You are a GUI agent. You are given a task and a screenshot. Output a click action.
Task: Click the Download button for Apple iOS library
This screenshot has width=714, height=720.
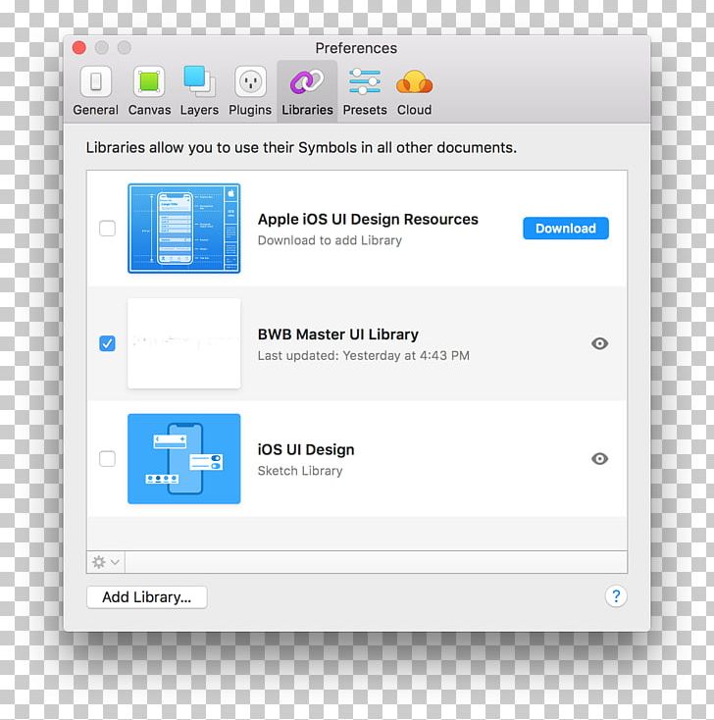566,229
